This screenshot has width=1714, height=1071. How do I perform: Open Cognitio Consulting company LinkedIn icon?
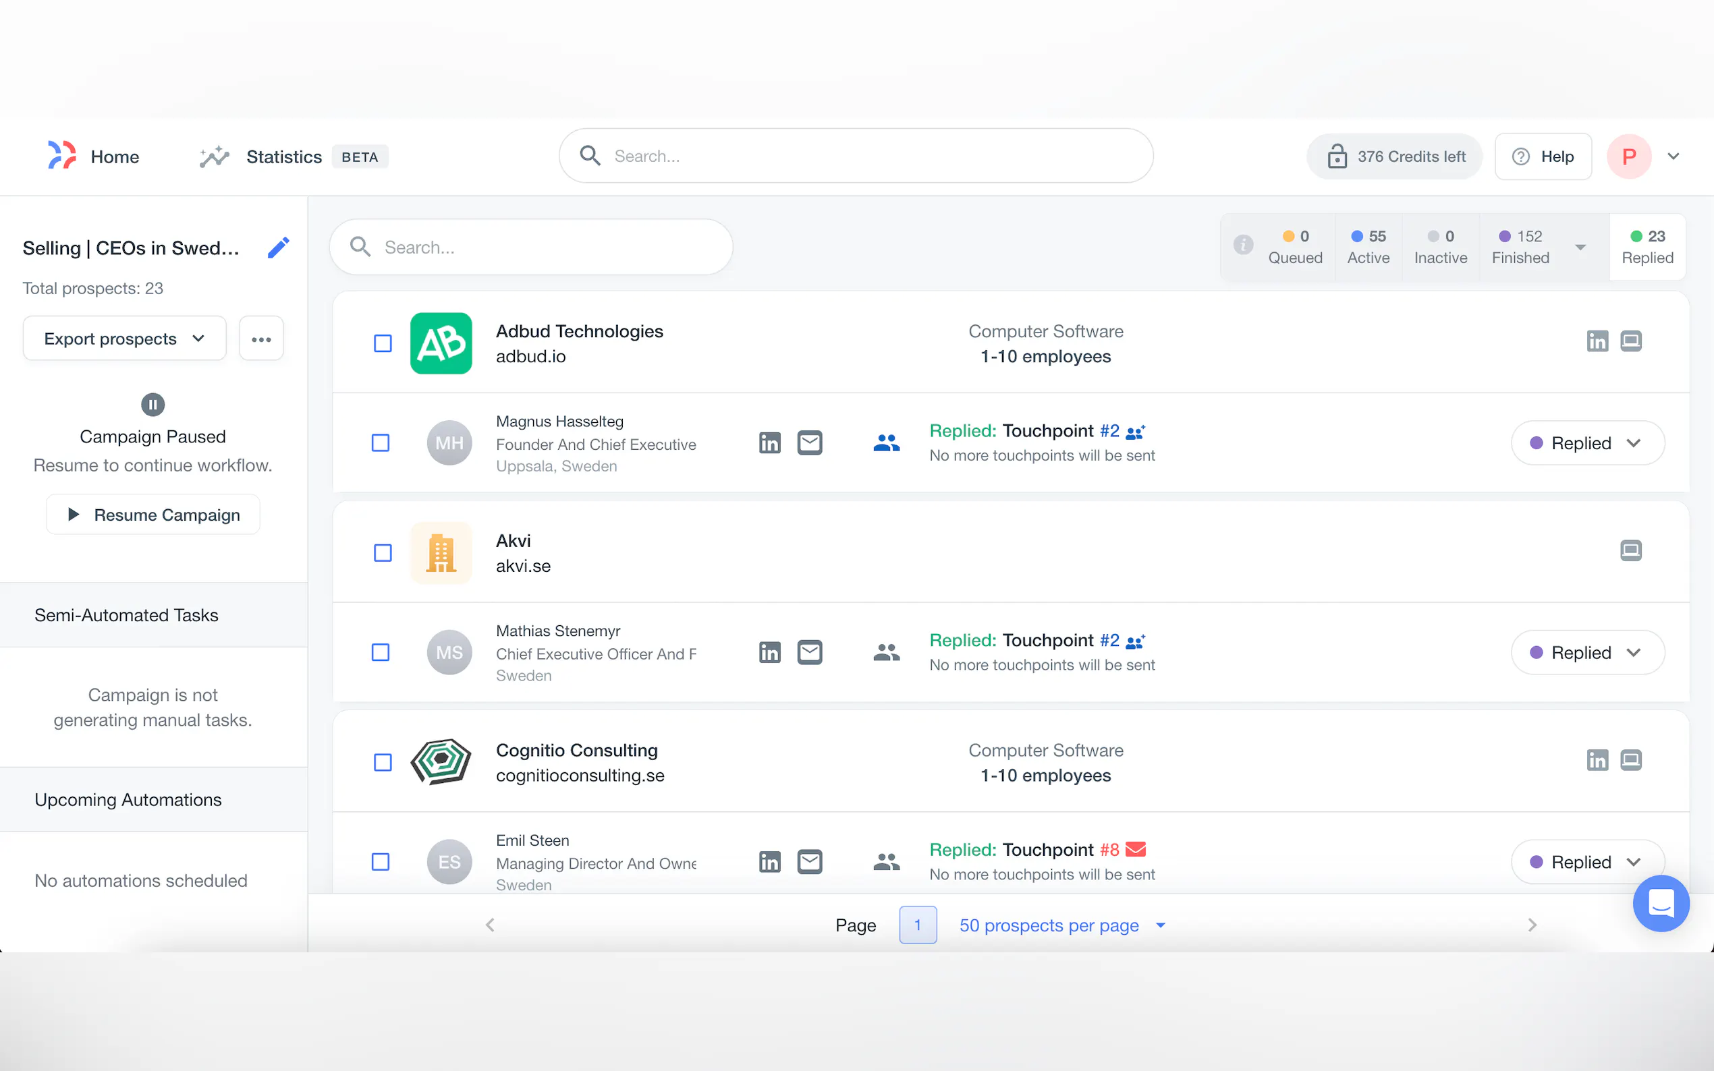[1597, 760]
